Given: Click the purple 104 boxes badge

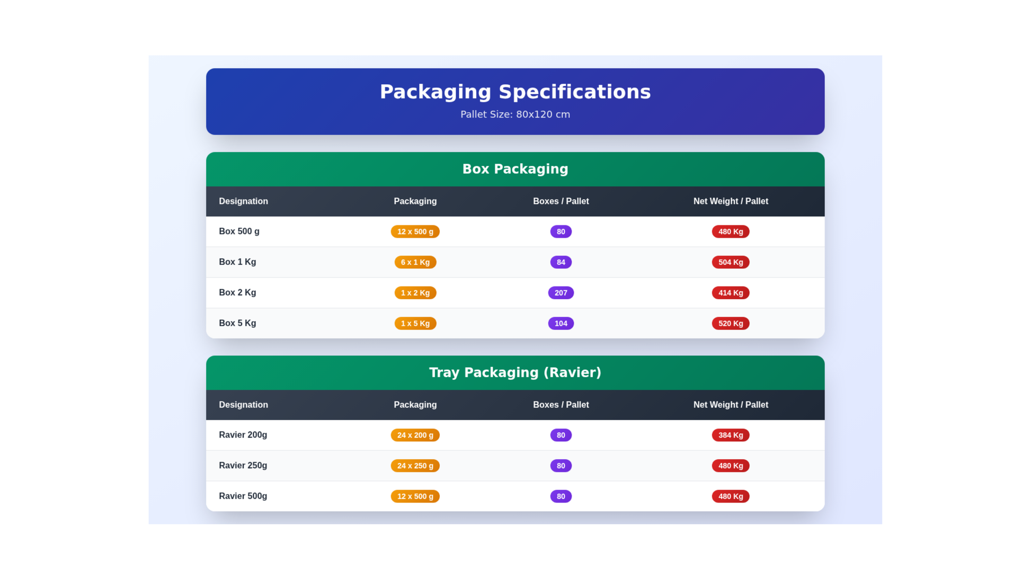Looking at the screenshot, I should tap(561, 323).
